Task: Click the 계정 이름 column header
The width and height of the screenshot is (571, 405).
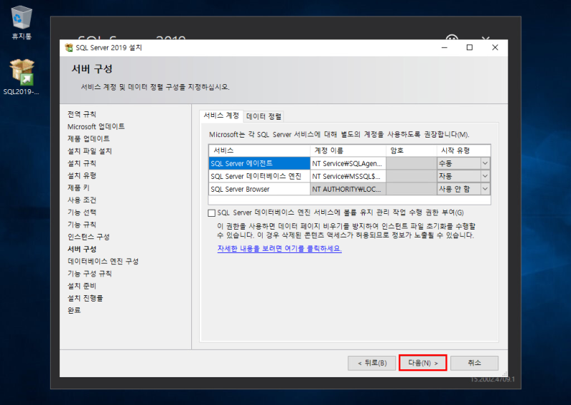Action: [x=348, y=150]
